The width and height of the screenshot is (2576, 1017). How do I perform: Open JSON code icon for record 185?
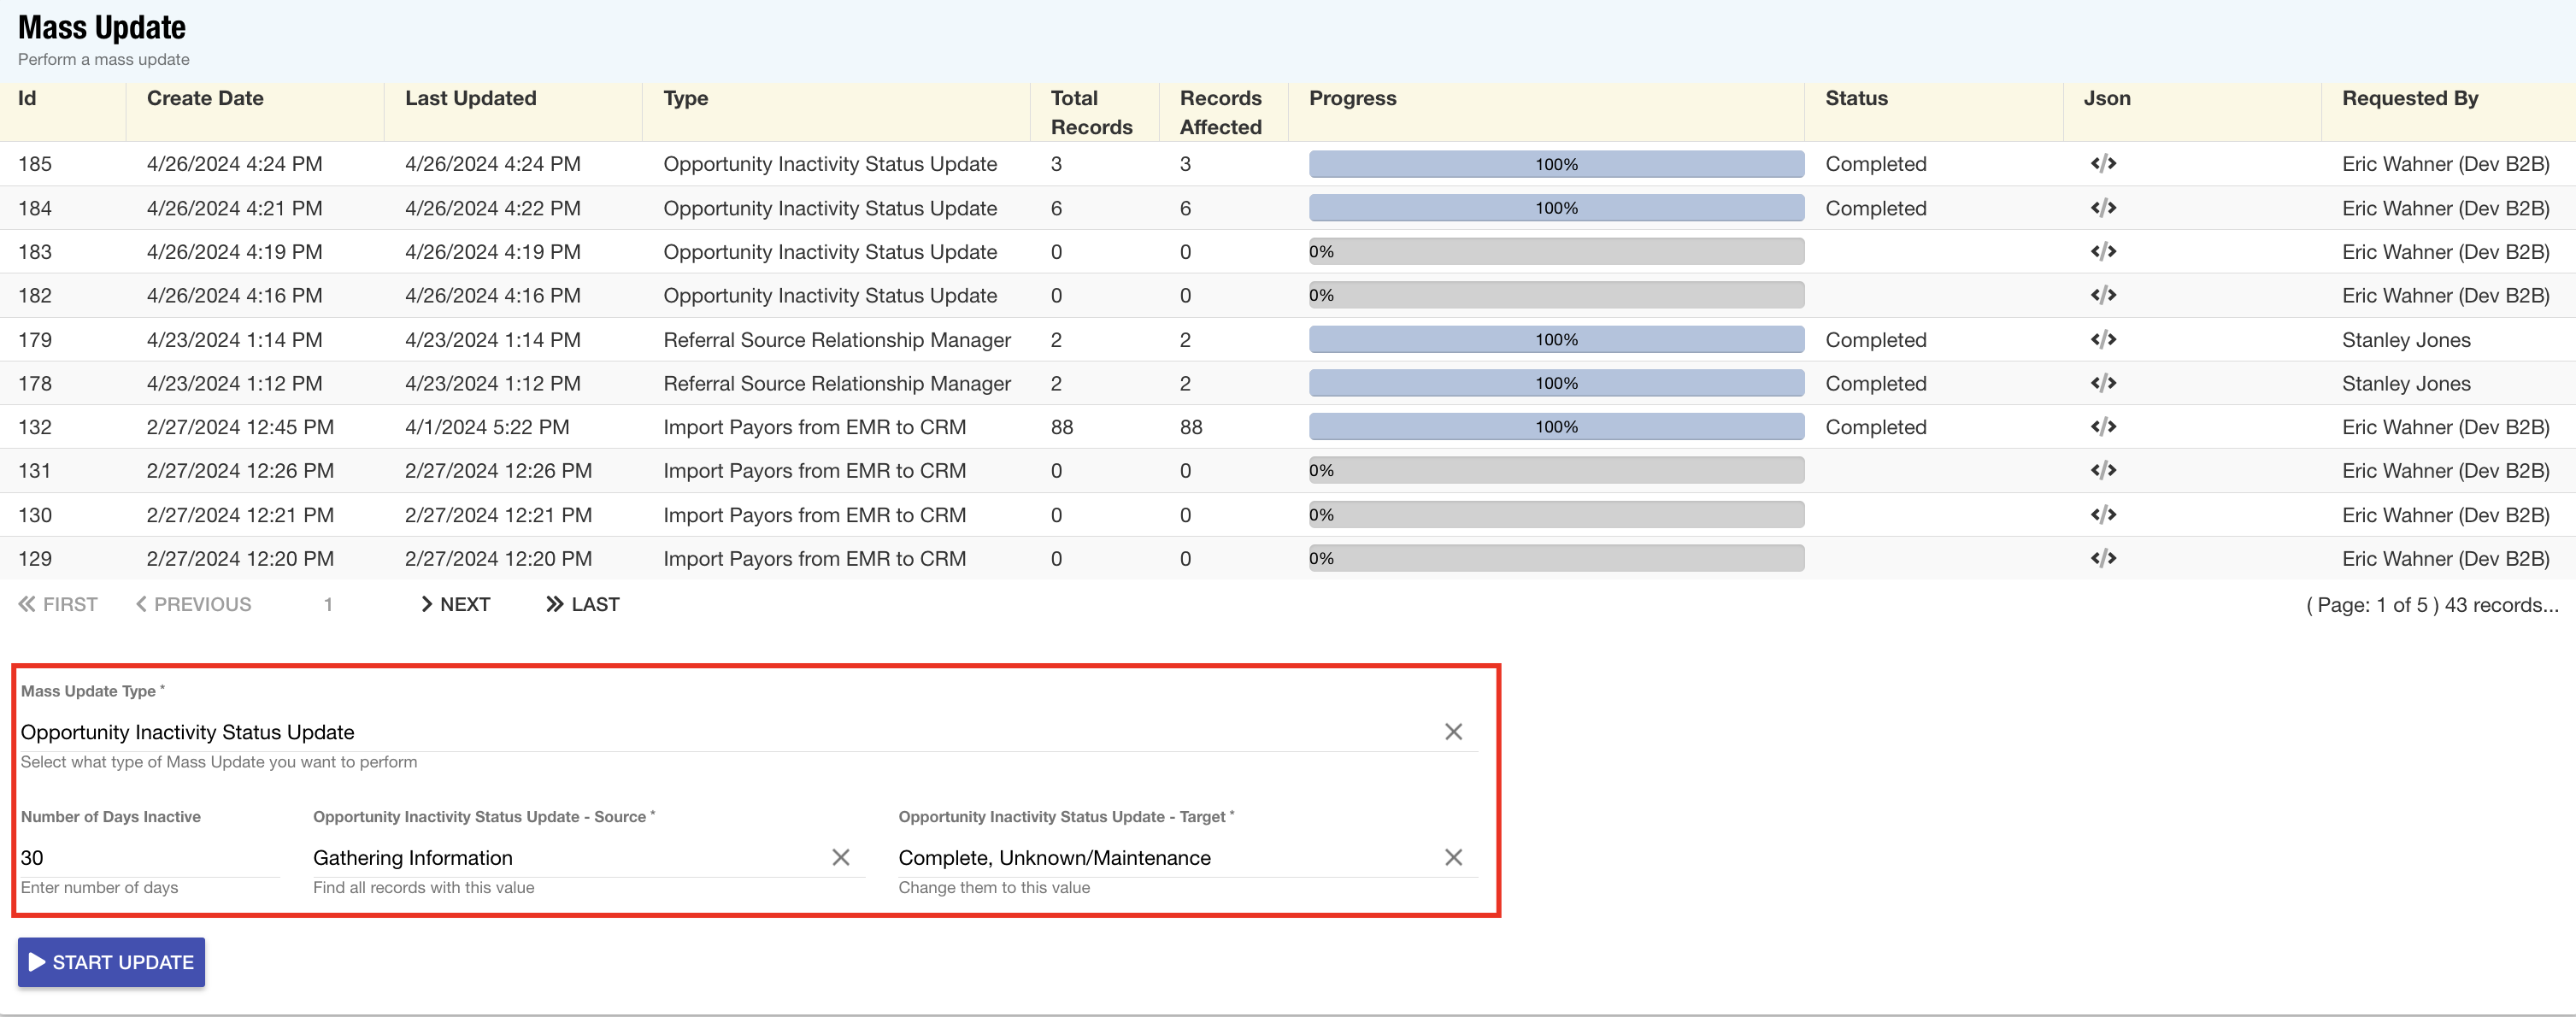tap(2103, 164)
